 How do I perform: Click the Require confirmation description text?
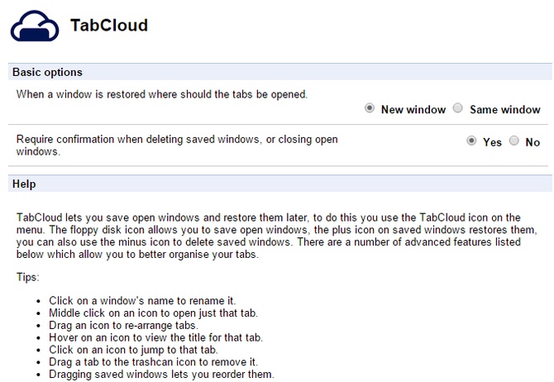click(177, 146)
